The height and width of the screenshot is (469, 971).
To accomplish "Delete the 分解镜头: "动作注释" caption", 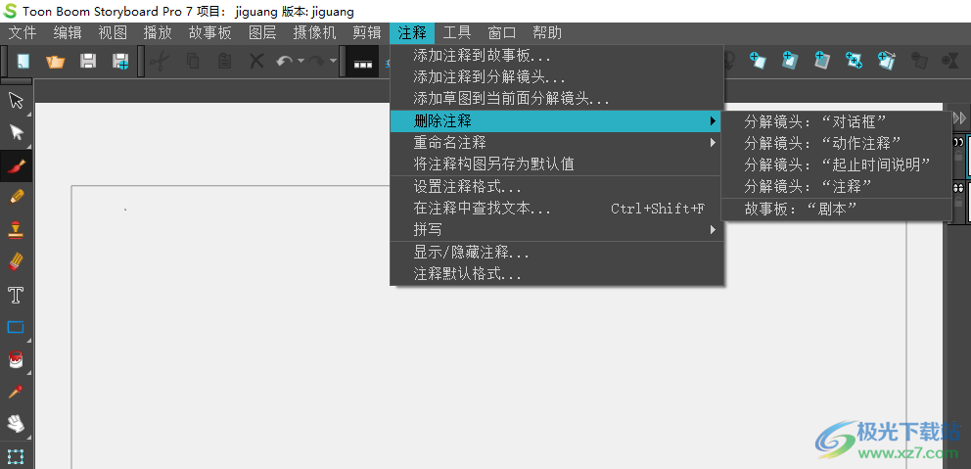I will pos(837,143).
